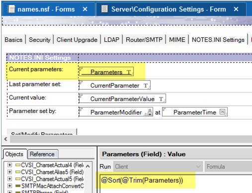Click the Configuration Settings form document icon

104,9
